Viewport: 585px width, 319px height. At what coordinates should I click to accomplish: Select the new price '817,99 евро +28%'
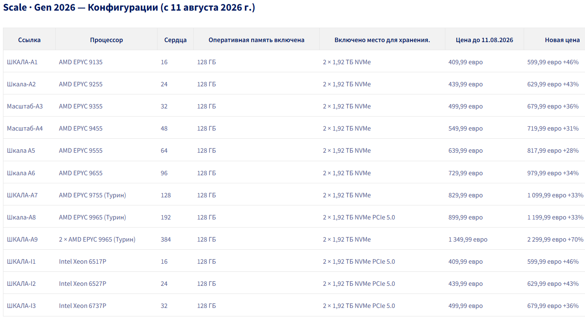tap(553, 151)
